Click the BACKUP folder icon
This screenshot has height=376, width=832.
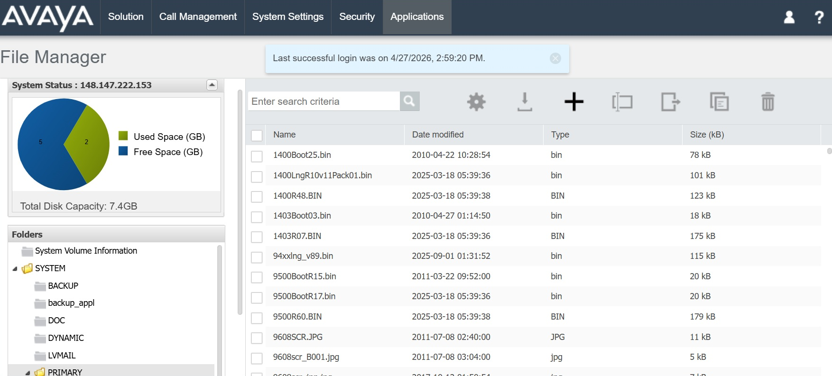[x=40, y=286]
